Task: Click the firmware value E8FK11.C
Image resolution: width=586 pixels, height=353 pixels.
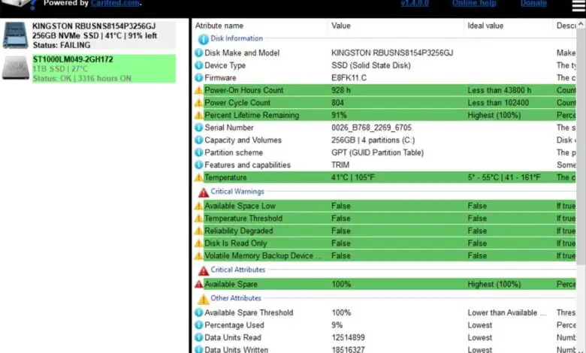Action: (x=349, y=77)
